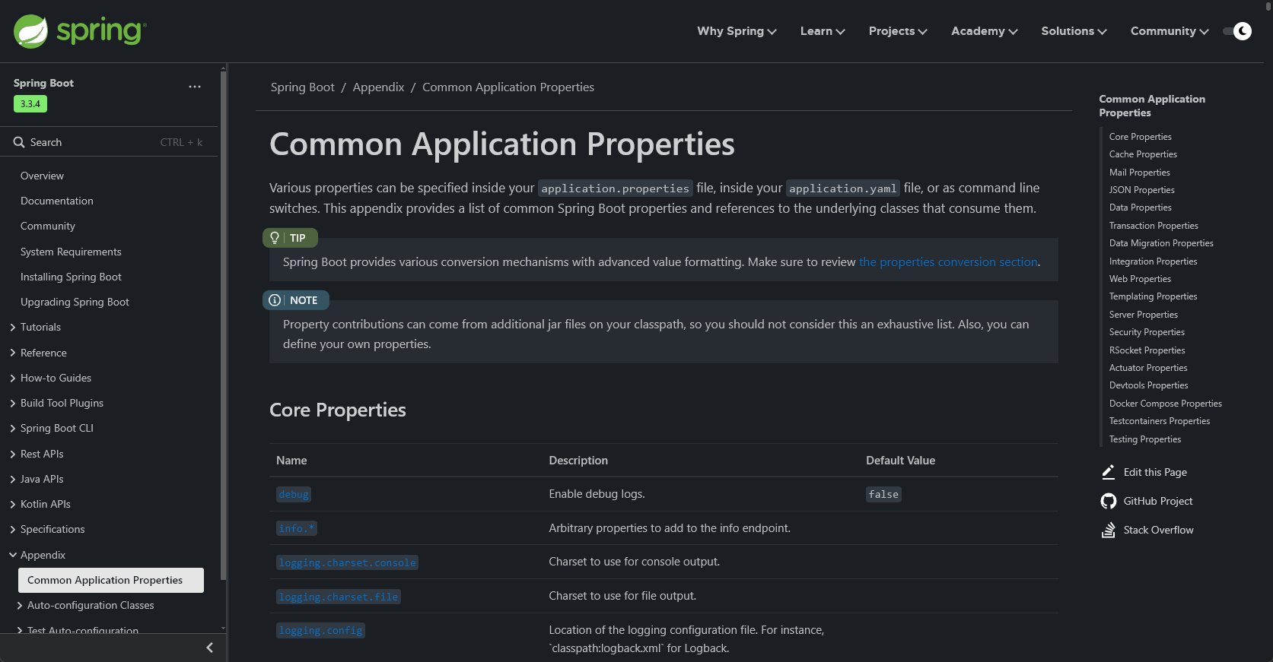The image size is (1273, 662).
Task: Click the search magnifier icon
Action: click(19, 142)
